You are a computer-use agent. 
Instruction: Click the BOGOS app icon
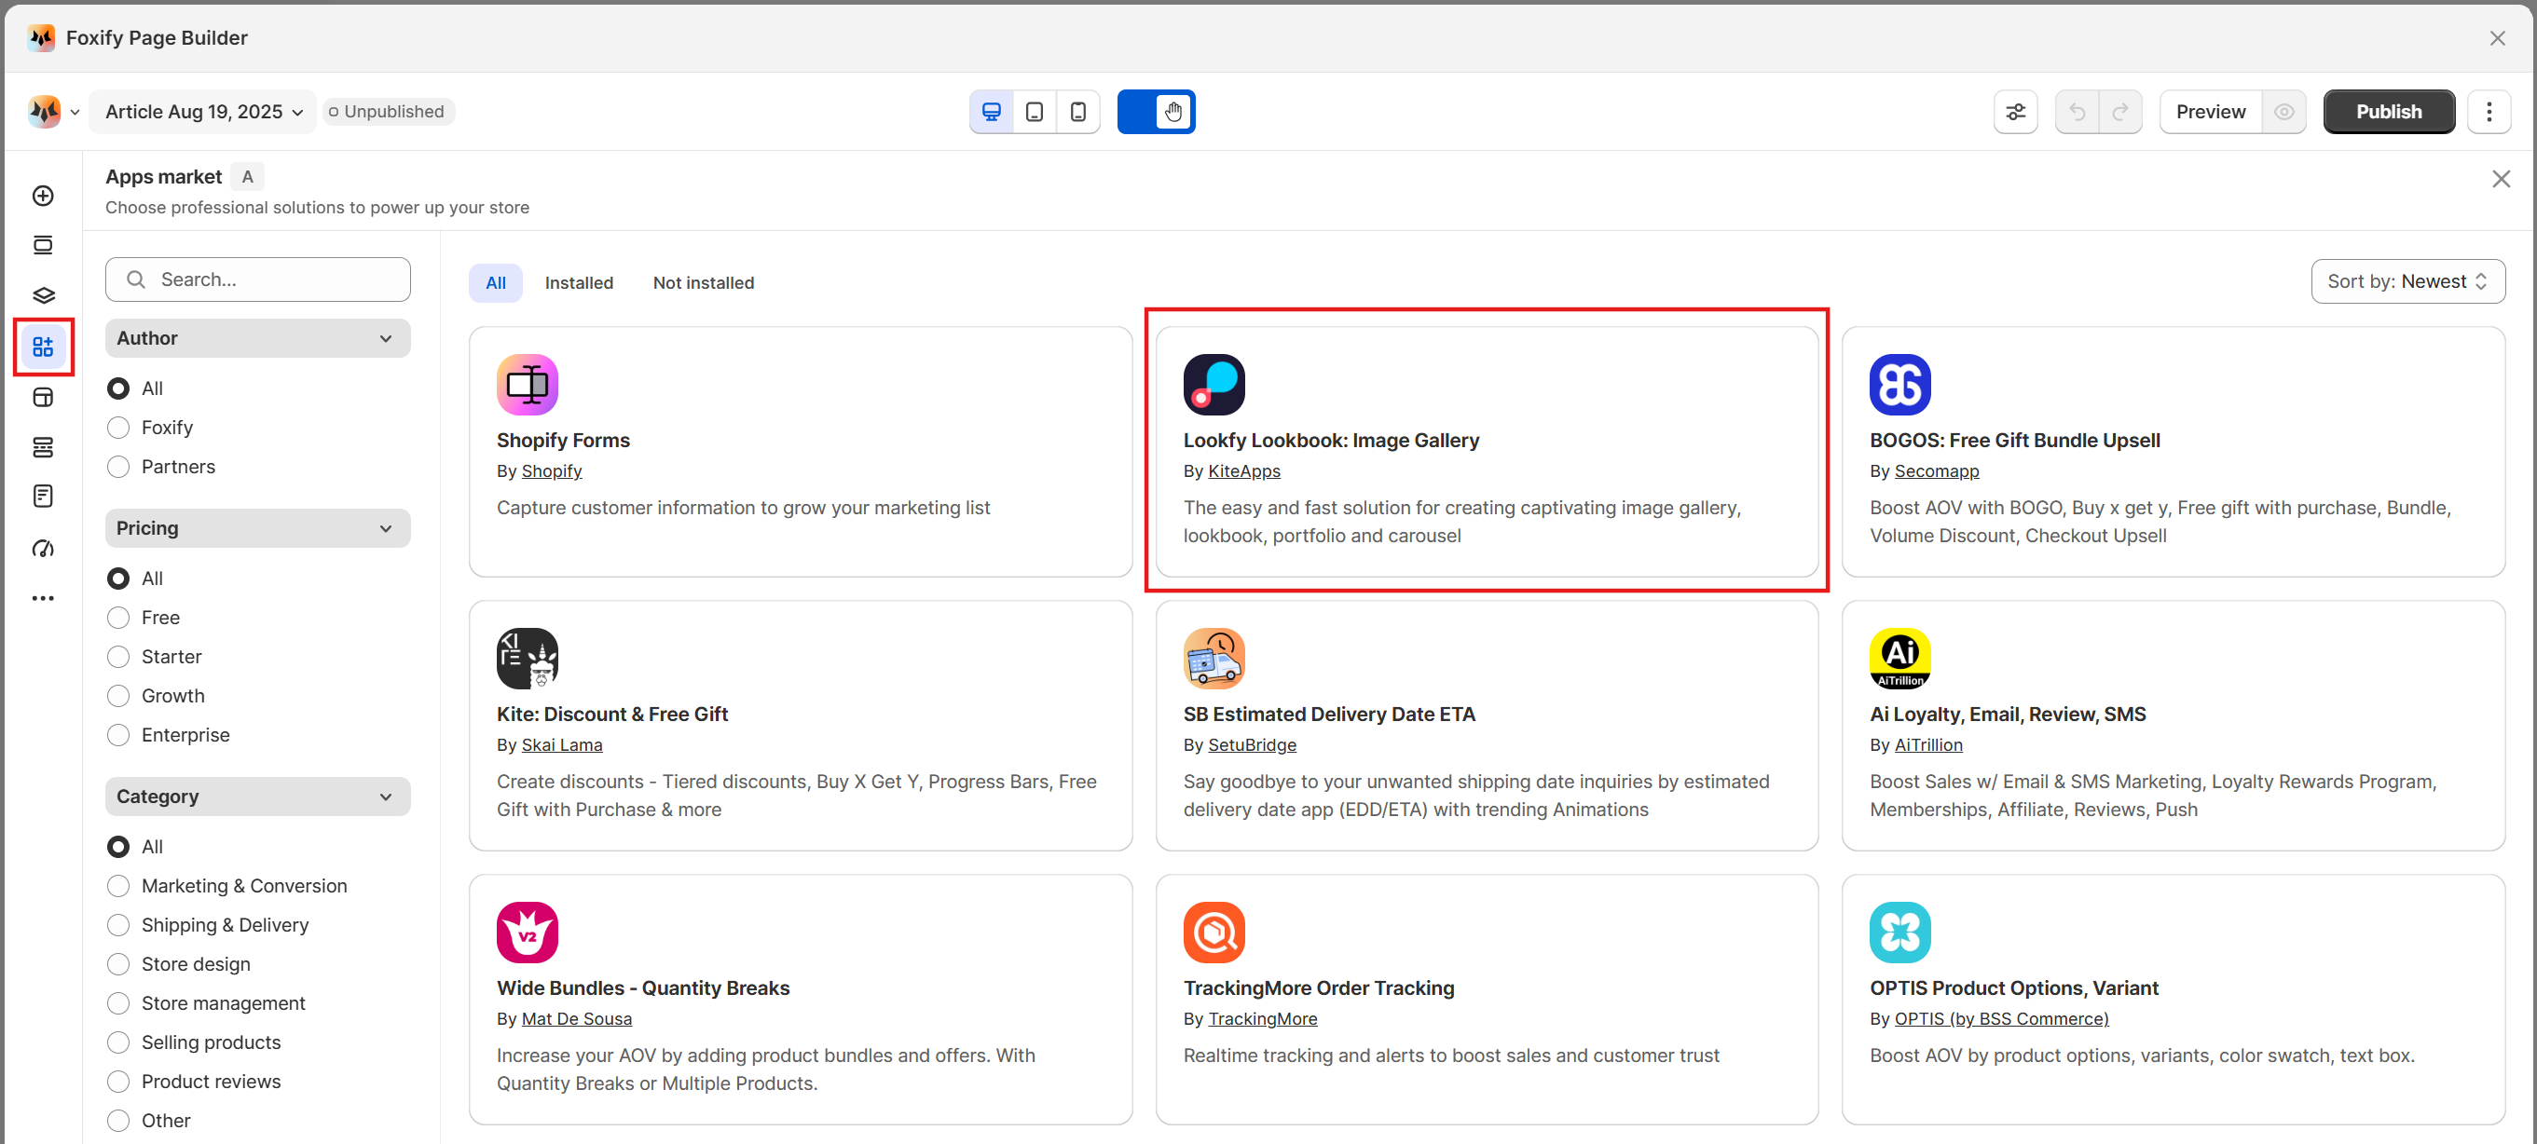pos(1899,385)
